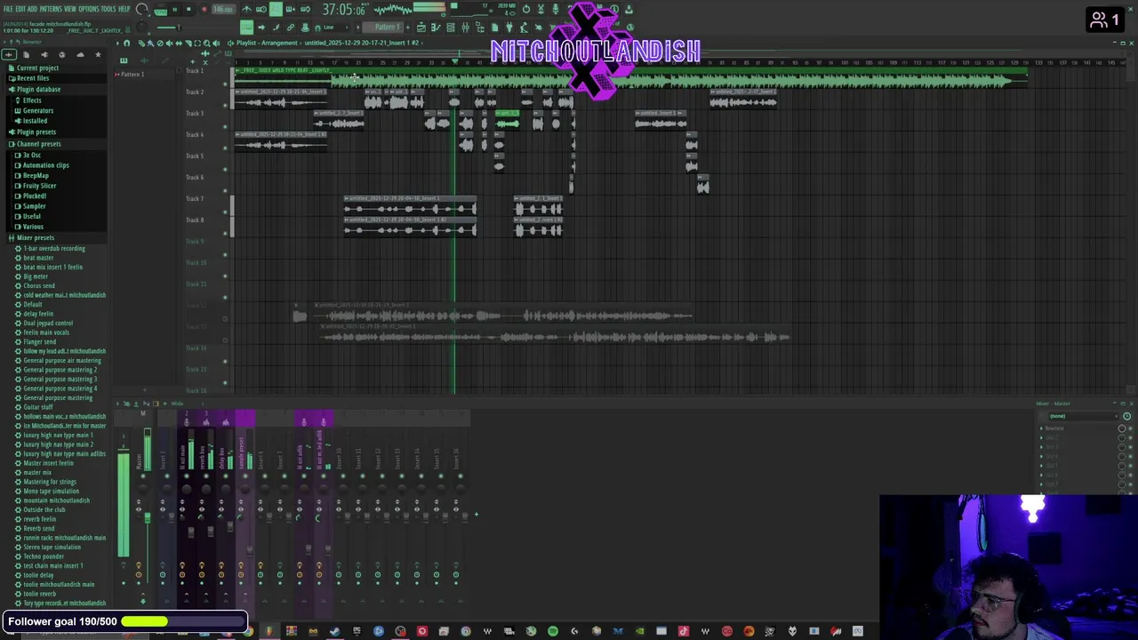The width and height of the screenshot is (1138, 640).
Task: Select the 'Big meter' mixer preset
Action: [36, 276]
